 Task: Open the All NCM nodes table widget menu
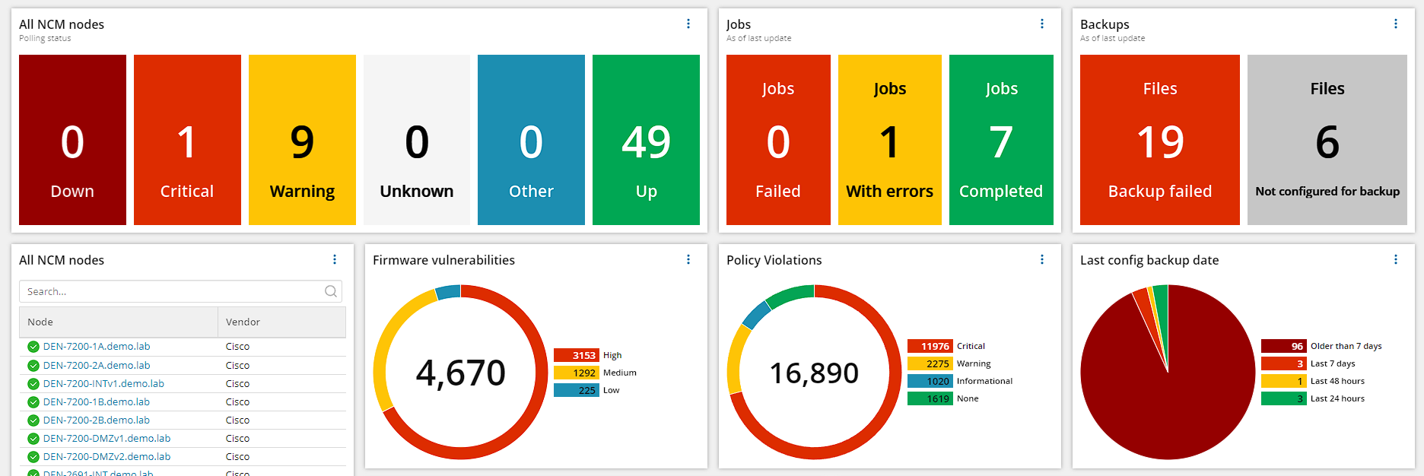335,259
